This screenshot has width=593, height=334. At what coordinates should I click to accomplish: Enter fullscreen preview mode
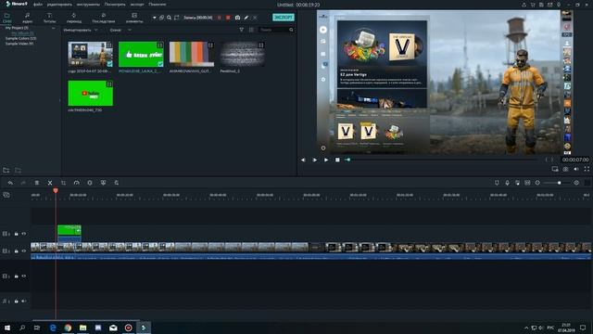(587, 169)
